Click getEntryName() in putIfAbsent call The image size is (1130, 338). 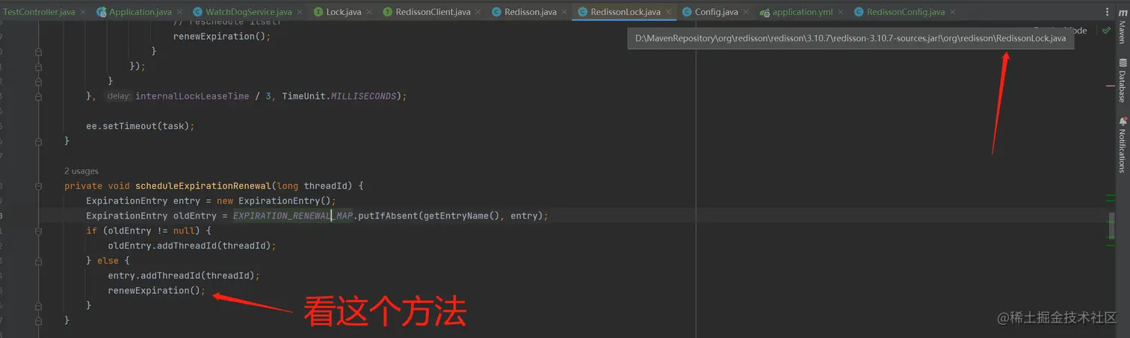[x=461, y=216]
